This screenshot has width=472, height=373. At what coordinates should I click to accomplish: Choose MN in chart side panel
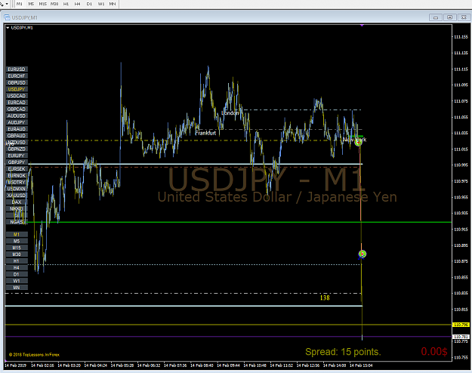point(17,288)
